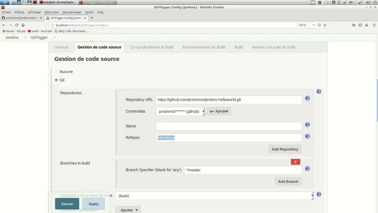Image resolution: width=378 pixels, height=213 pixels.
Task: Click help icon beside the (Auto) dropdown
Action: click(319, 195)
